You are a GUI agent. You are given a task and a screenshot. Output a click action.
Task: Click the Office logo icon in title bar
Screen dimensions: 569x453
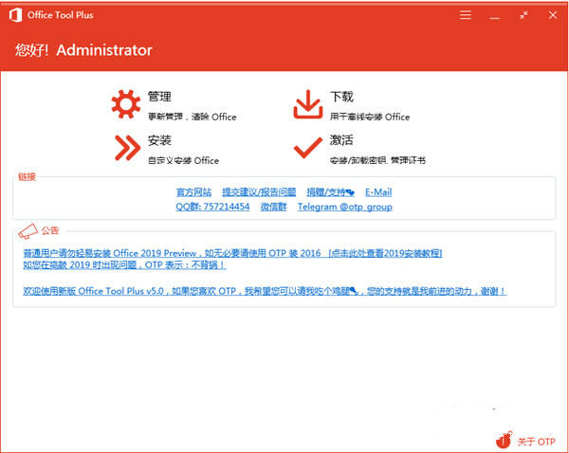tap(15, 15)
